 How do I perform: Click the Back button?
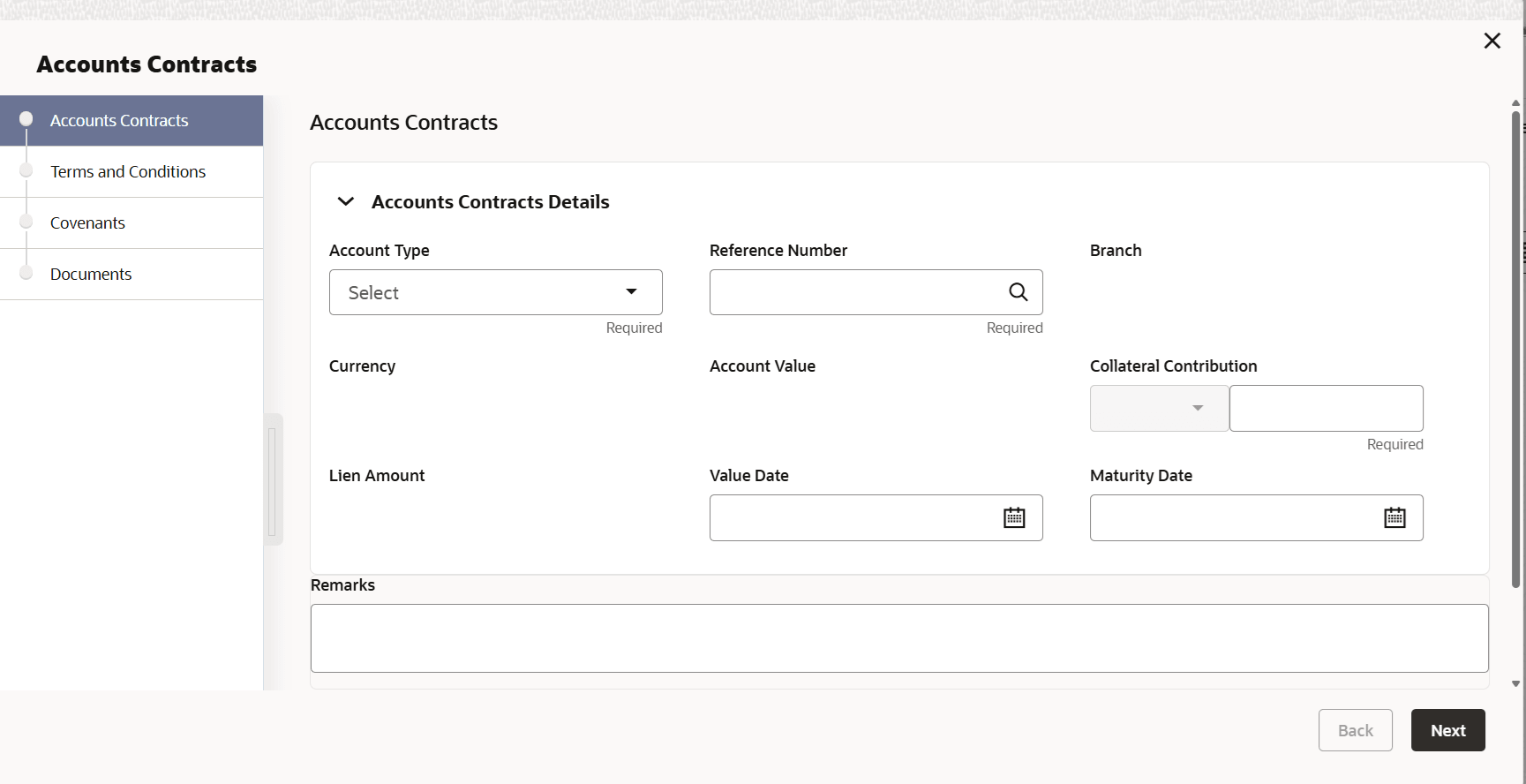click(x=1355, y=730)
